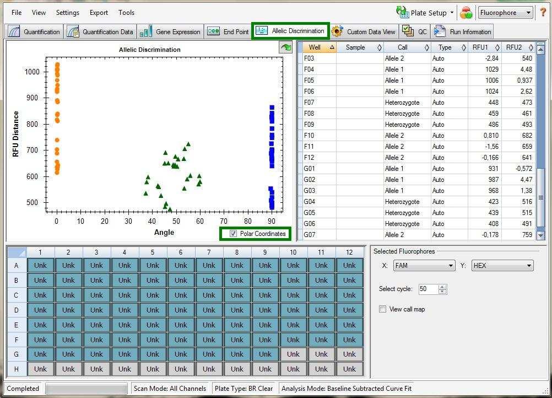Sort table by the Well column header
552x398 pixels.
tap(320, 47)
